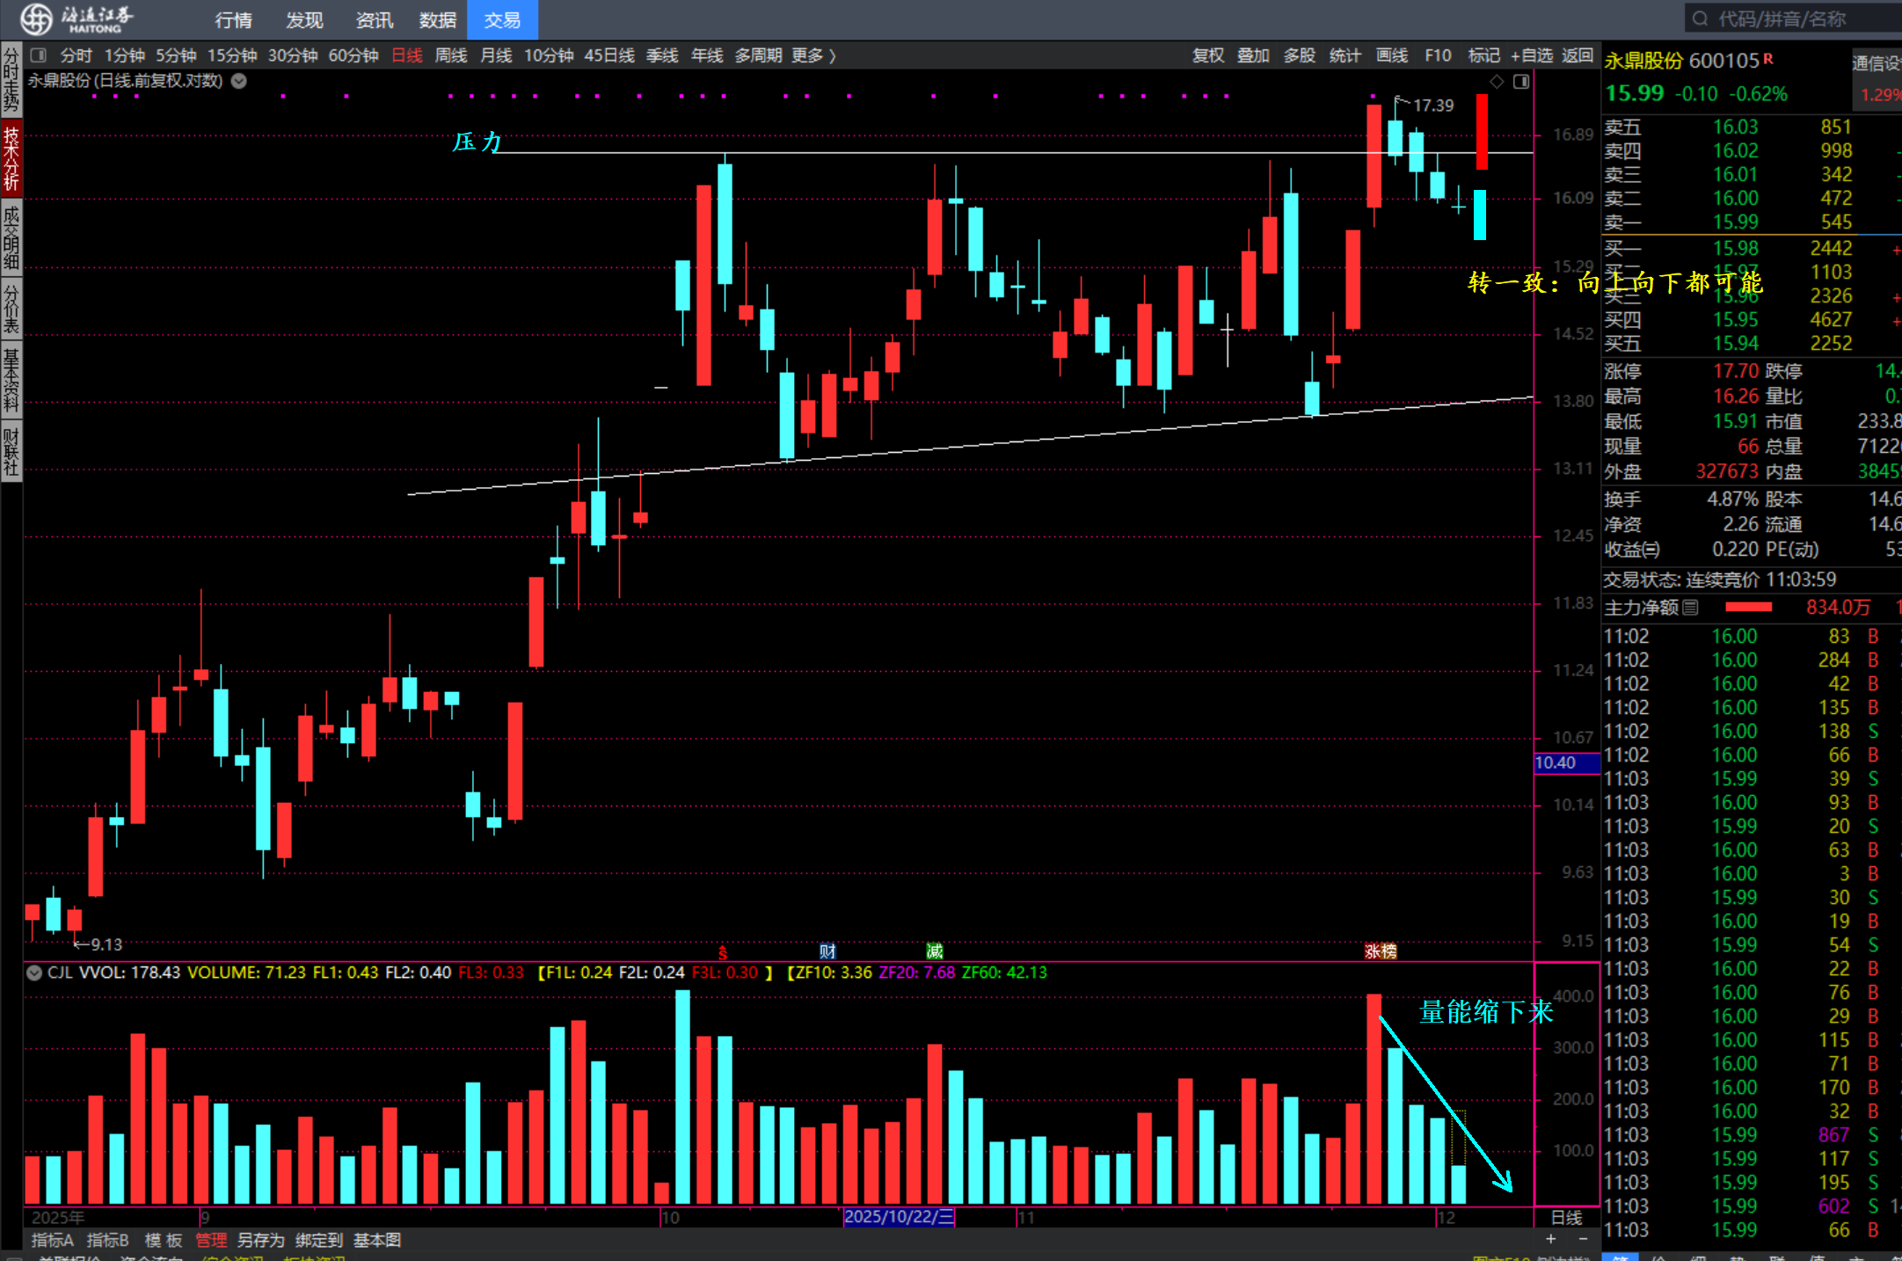The height and width of the screenshot is (1261, 1902).
Task: Expand 永鼎股份 chart settings dropdown arrow
Action: point(239,81)
